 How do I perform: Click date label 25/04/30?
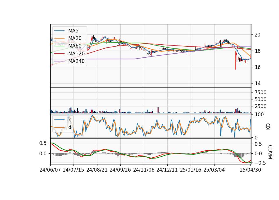click(251, 170)
